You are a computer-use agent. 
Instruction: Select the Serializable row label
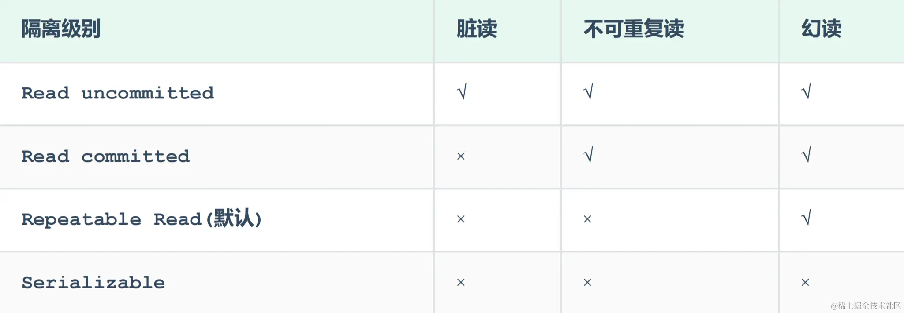coord(93,283)
